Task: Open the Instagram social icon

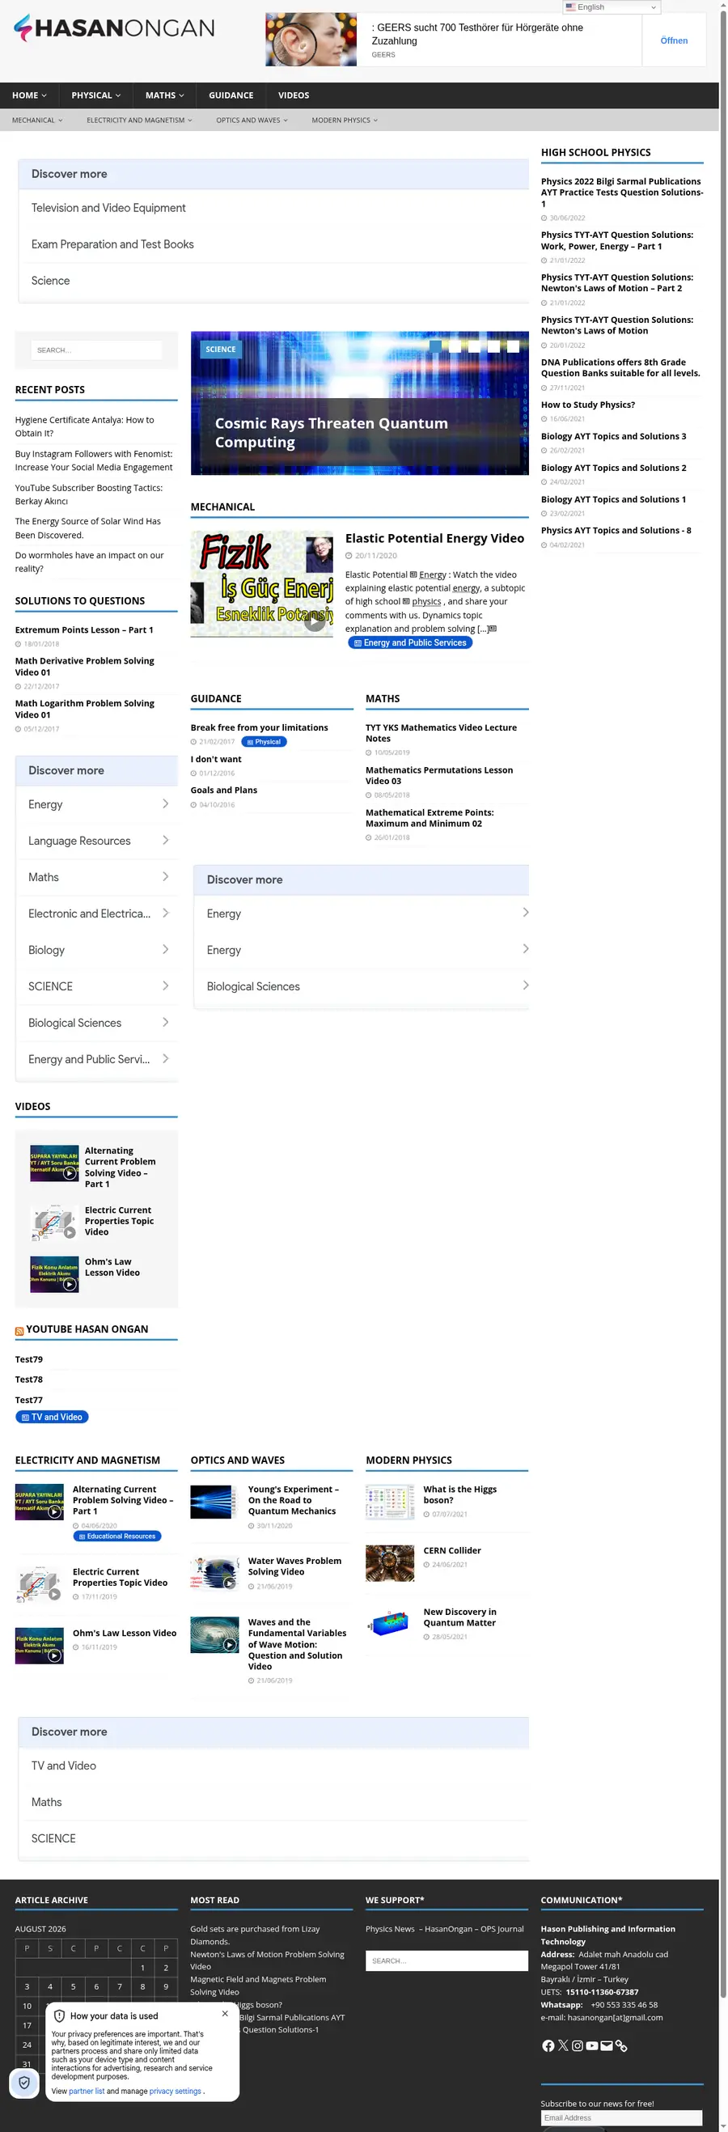Action: 578,2045
